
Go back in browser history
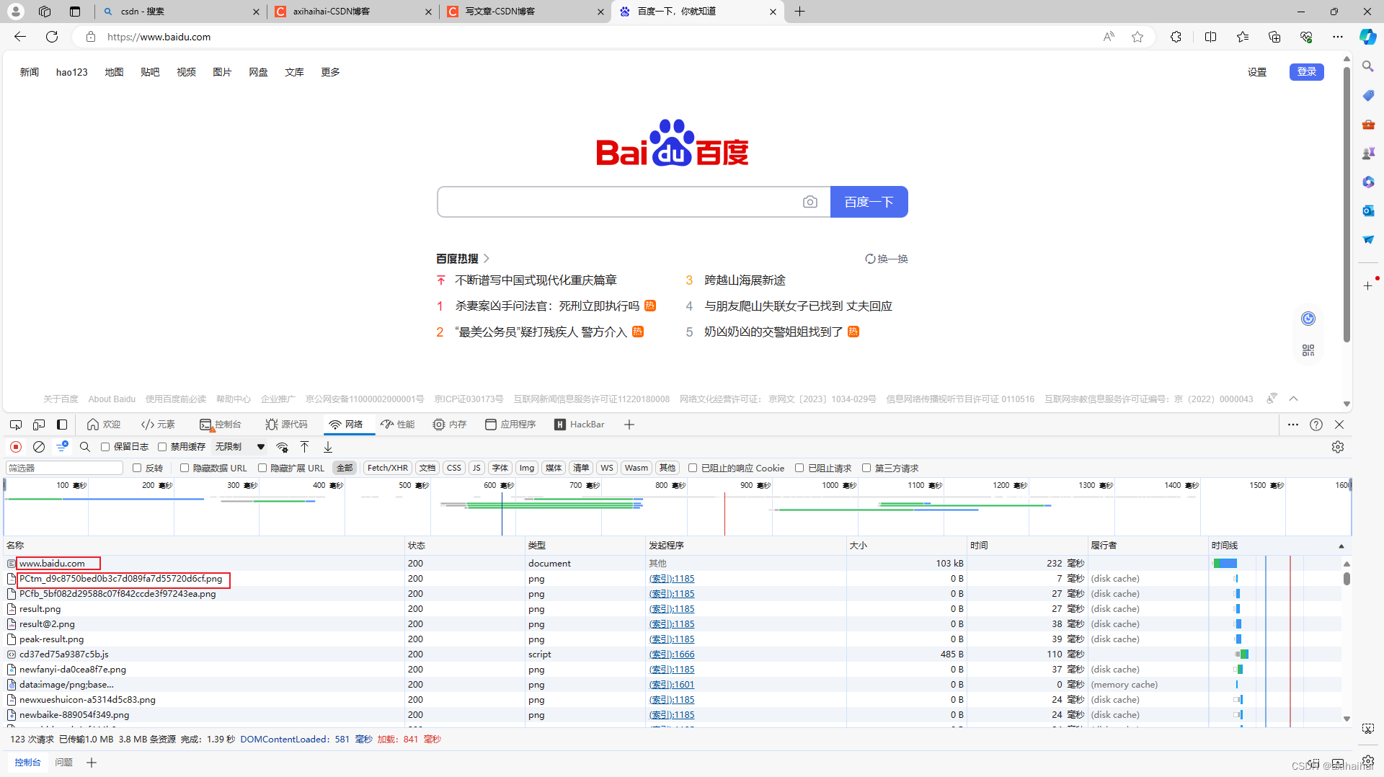[20, 37]
